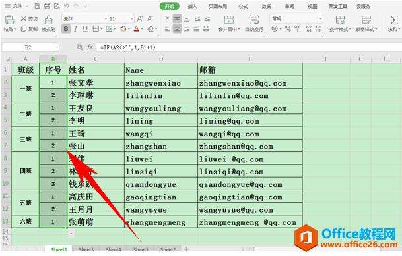This screenshot has height=256, width=402.
Task: Expand the font name dropdown
Action: 106,18
